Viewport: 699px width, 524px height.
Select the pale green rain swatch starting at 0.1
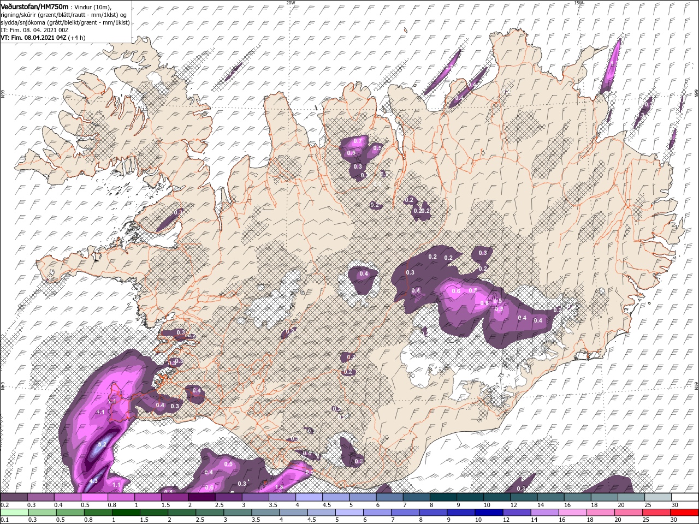pos(14,513)
